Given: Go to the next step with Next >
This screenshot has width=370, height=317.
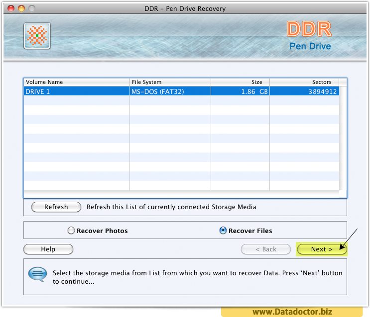Looking at the screenshot, I should [x=322, y=249].
